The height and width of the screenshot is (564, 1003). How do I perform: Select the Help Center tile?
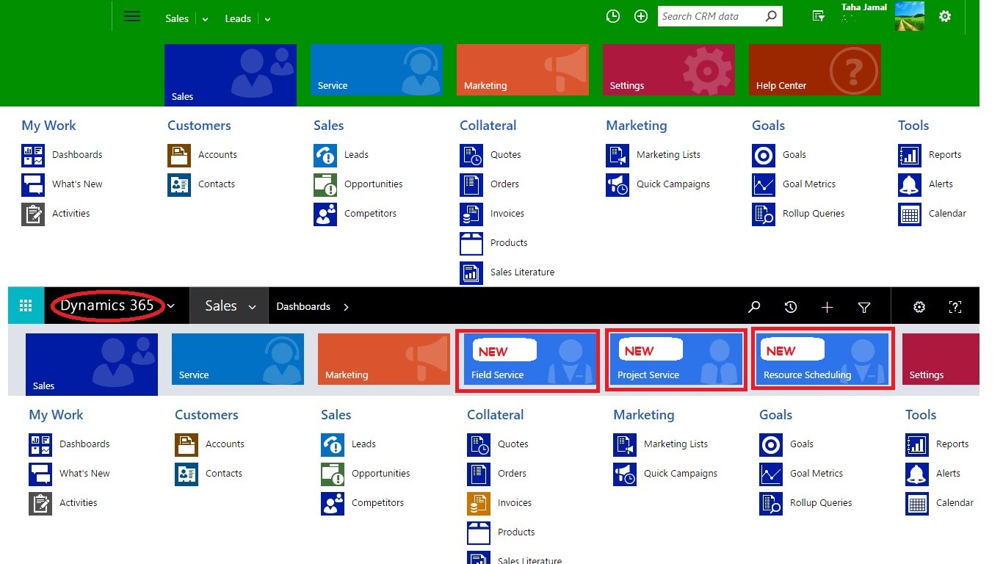point(814,70)
